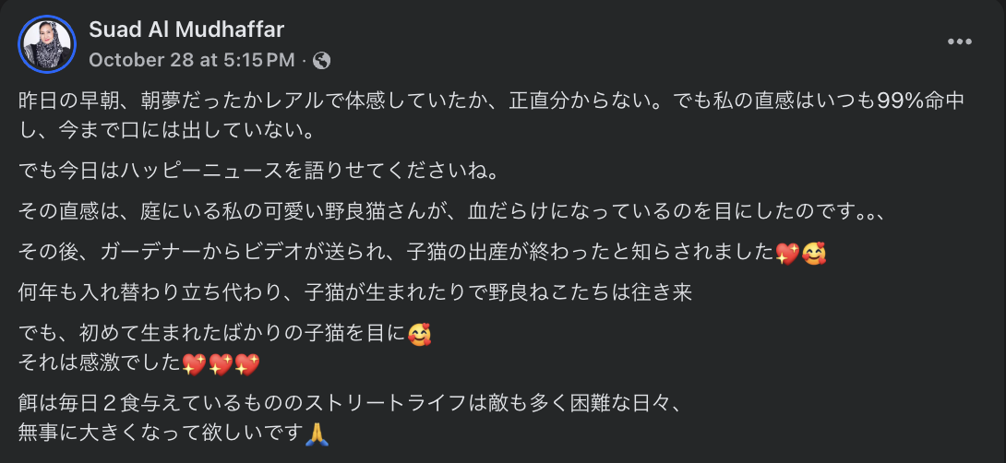Click the smiling hearts emoji after 子猫を目に
This screenshot has width=1006, height=463.
pyautogui.click(x=419, y=335)
